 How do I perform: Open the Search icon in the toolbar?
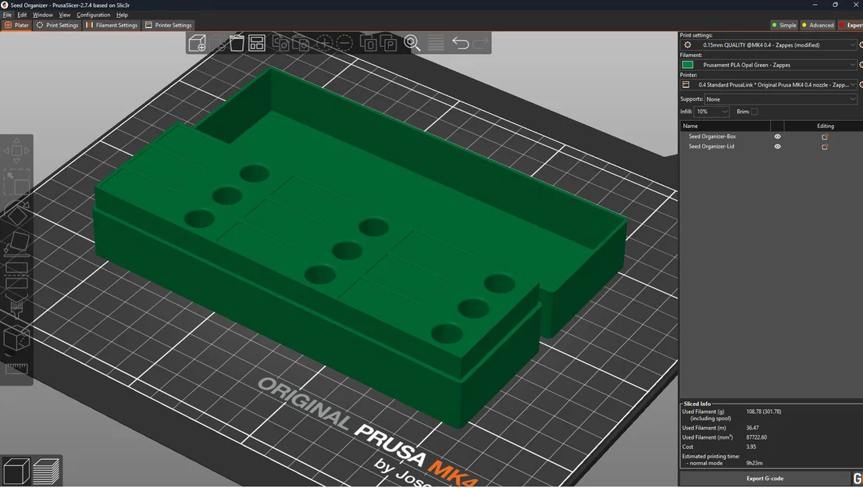pyautogui.click(x=412, y=43)
